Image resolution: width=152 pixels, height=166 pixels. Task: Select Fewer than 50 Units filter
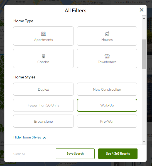point(43,105)
